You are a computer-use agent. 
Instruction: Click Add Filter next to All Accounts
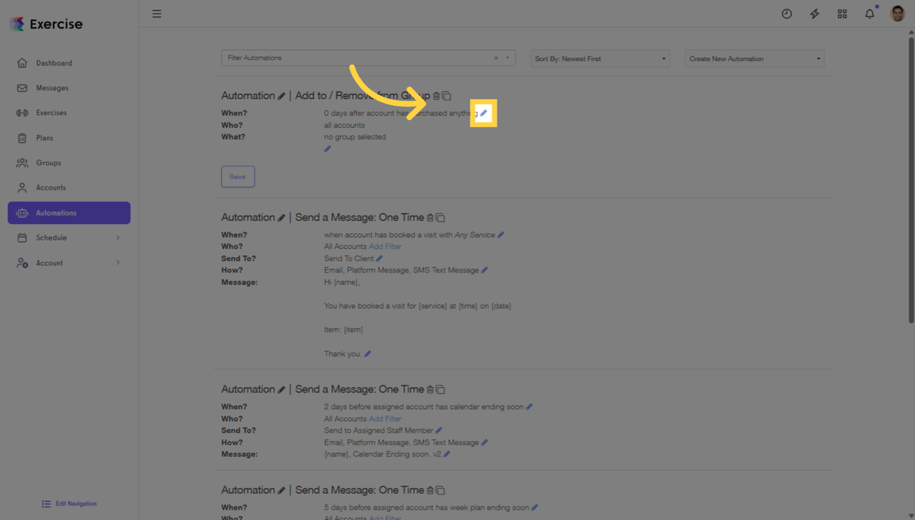385,246
